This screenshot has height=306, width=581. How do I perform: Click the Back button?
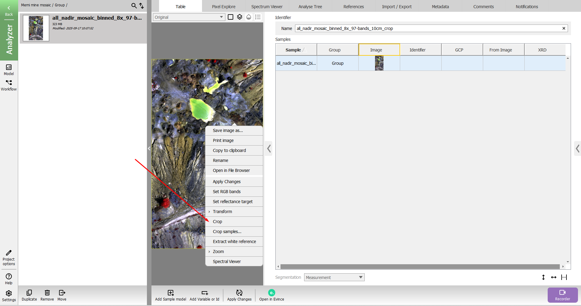point(9,11)
